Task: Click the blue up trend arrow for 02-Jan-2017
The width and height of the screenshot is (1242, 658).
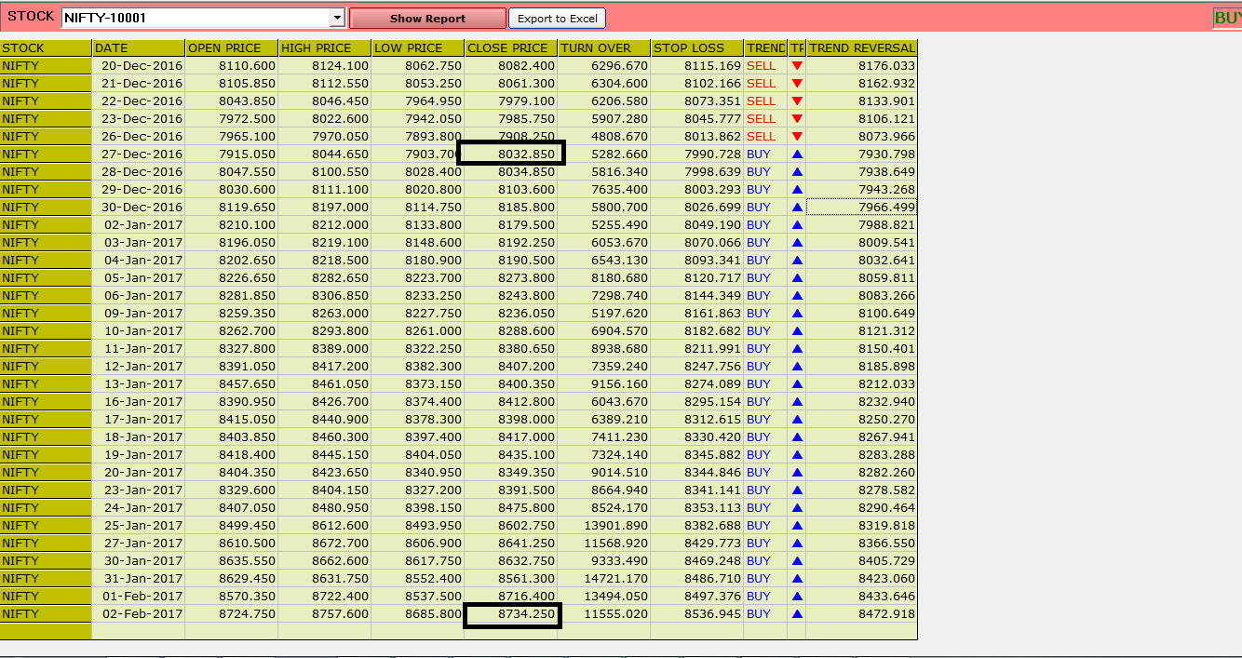Action: [x=797, y=225]
